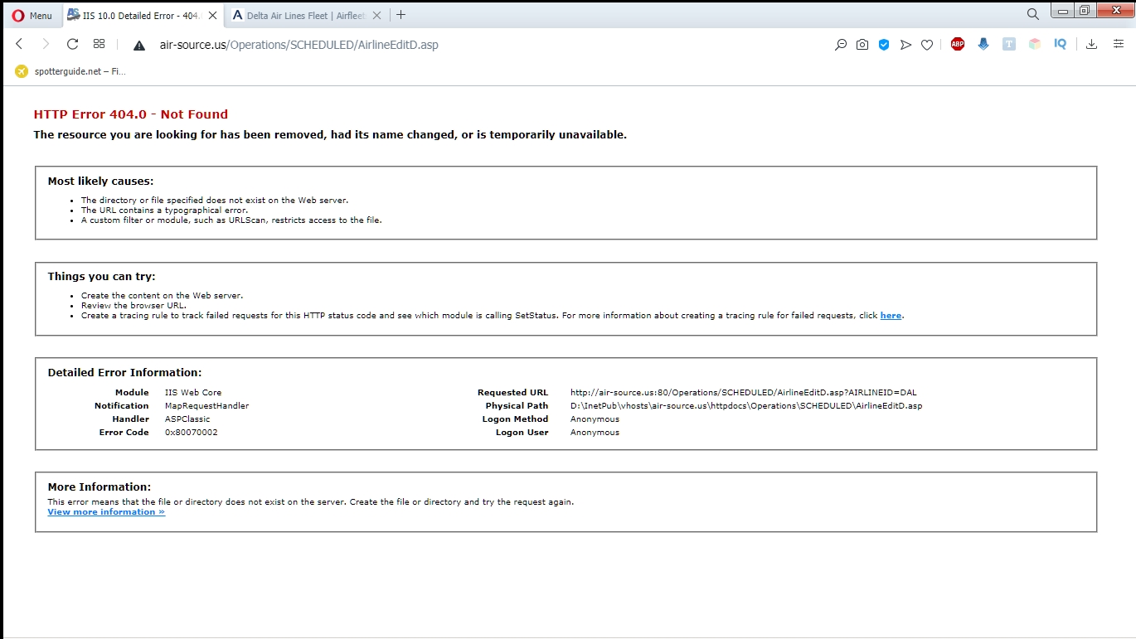Go back to previous page
The width and height of the screenshot is (1136, 639).
point(19,44)
